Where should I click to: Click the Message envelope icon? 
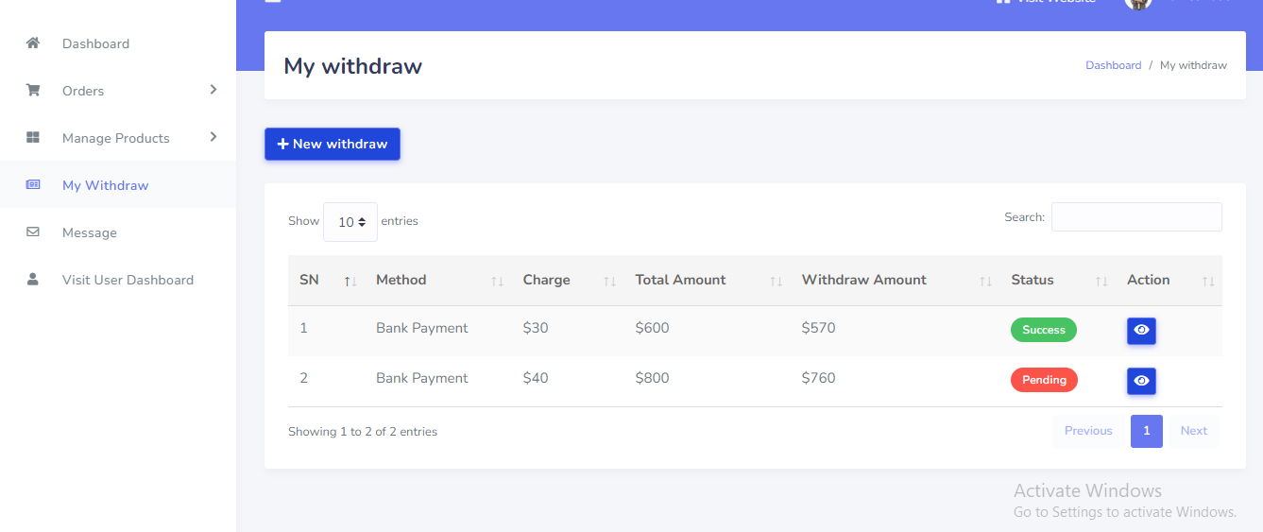33,232
